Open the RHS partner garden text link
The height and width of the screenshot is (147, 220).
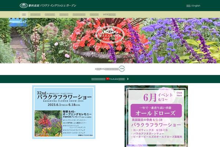point(107,69)
